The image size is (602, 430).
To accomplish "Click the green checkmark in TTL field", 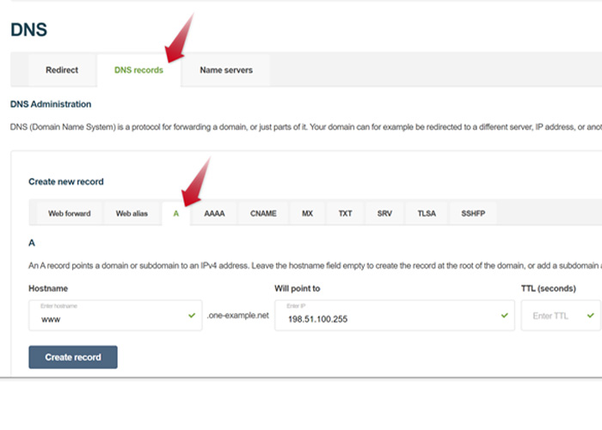I will [590, 316].
